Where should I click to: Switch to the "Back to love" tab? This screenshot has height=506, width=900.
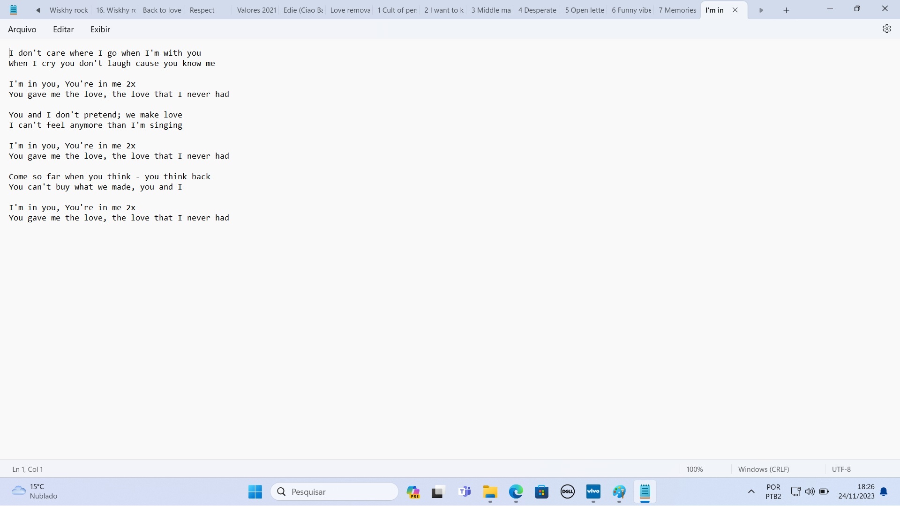pos(162,10)
